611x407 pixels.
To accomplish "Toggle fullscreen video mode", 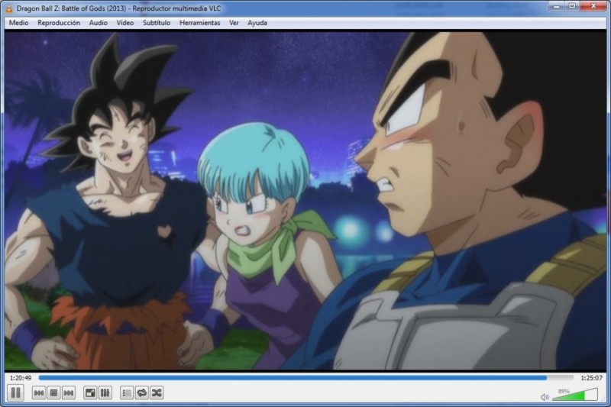I will [90, 392].
